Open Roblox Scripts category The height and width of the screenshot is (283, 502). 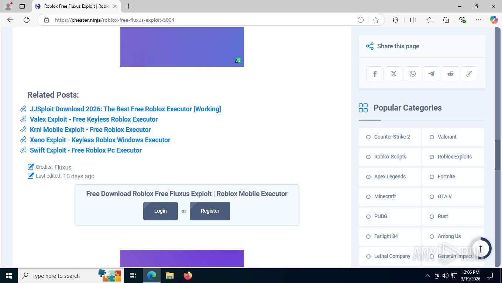click(x=390, y=157)
